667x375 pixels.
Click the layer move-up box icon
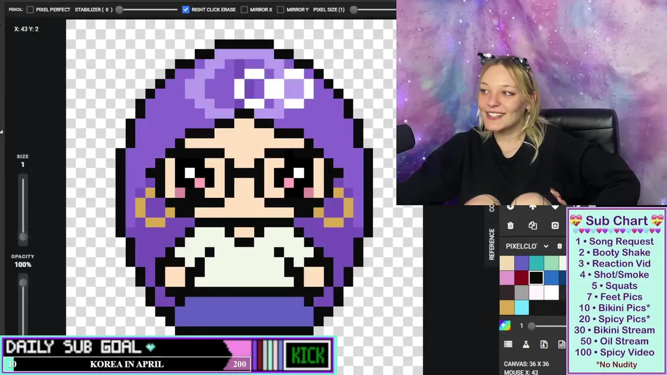coord(555,226)
